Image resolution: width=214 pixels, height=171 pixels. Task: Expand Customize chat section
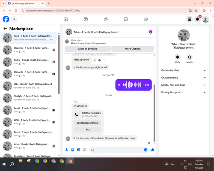coord(184,70)
